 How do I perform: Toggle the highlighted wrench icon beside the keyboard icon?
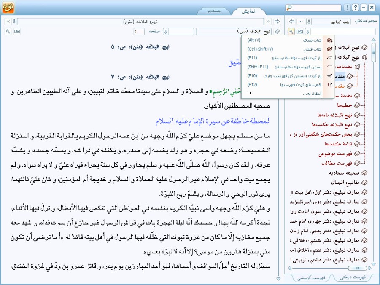pyautogui.click(x=291, y=31)
